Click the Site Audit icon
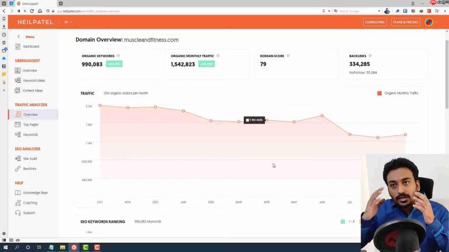The width and height of the screenshot is (449, 252). (18, 158)
